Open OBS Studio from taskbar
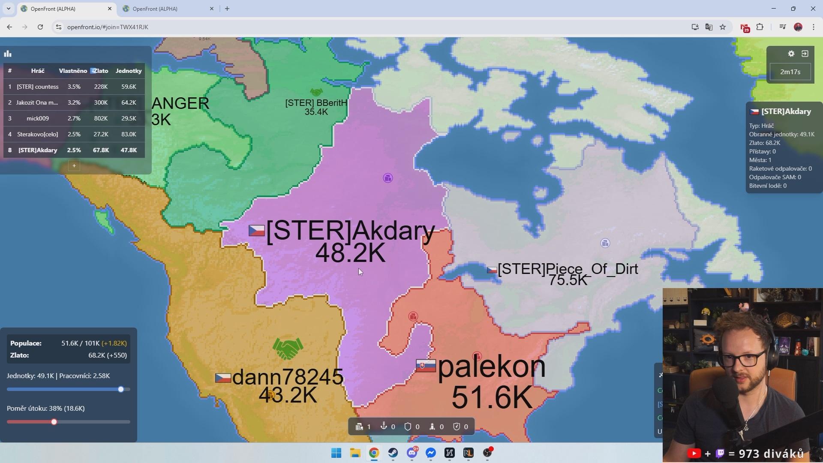The width and height of the screenshot is (823, 463). tap(487, 453)
